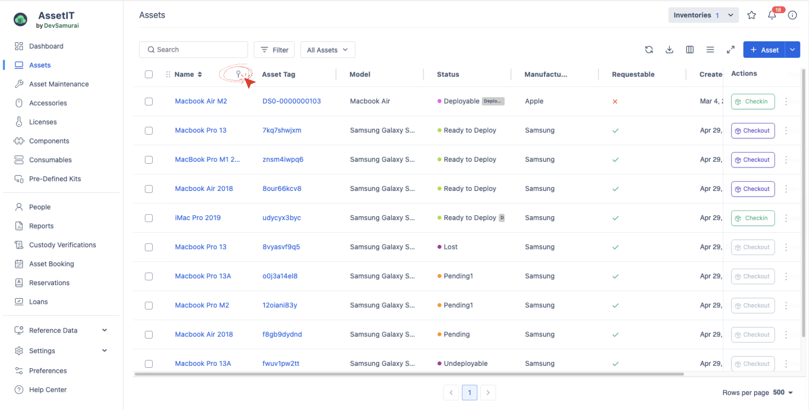Click Checkin button for Macbook Air M2

[x=752, y=101]
